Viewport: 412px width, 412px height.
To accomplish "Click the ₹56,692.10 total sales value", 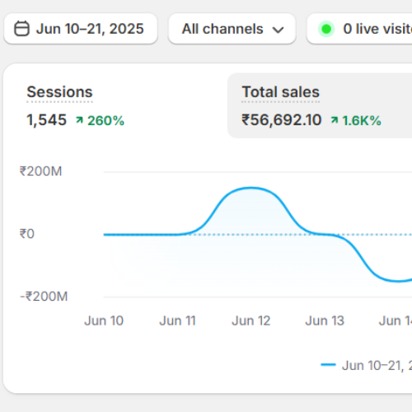I will pyautogui.click(x=281, y=120).
